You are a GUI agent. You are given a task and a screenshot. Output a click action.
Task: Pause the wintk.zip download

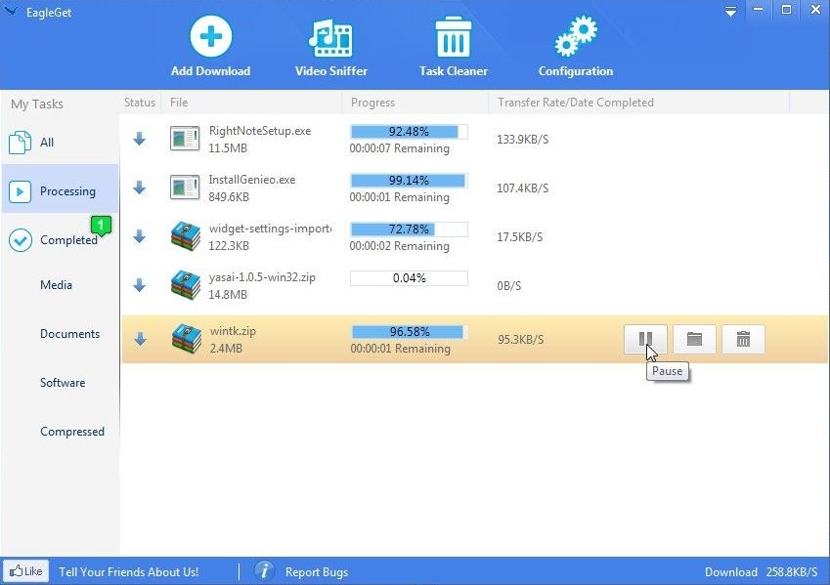click(x=645, y=339)
